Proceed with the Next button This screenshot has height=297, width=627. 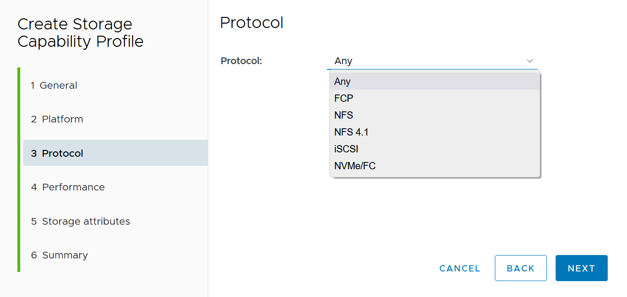(x=581, y=268)
